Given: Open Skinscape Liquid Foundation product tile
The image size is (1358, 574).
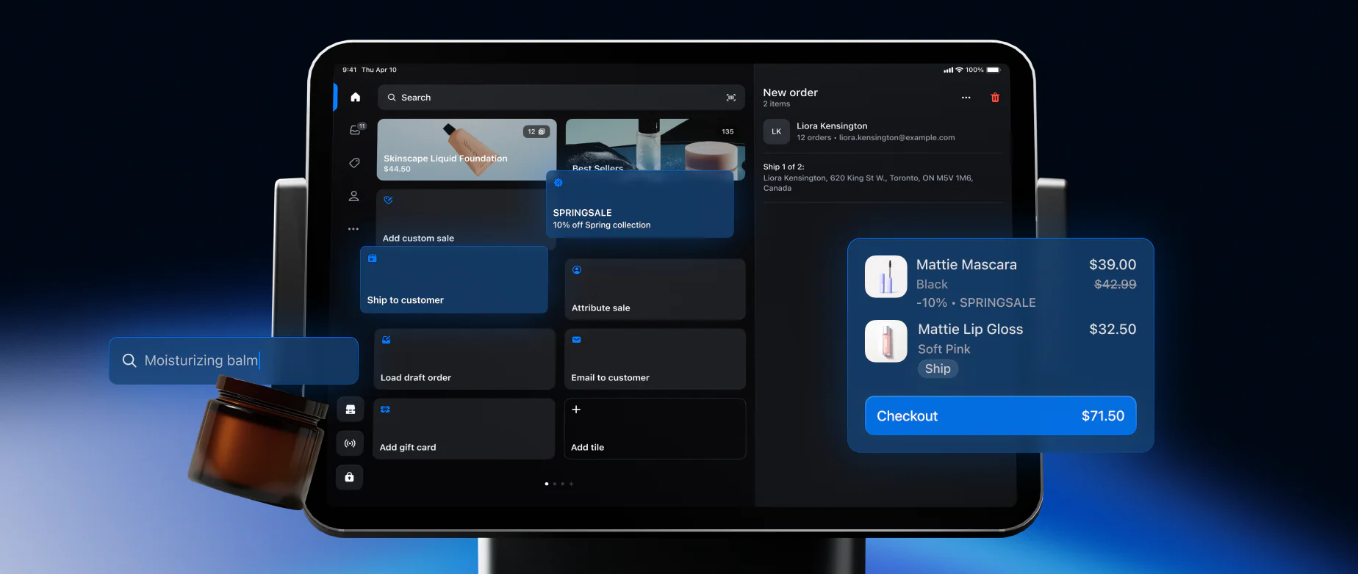Looking at the screenshot, I should click(x=466, y=150).
